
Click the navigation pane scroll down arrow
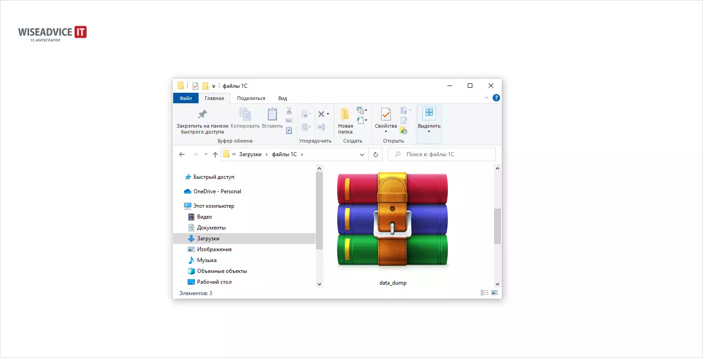[319, 284]
